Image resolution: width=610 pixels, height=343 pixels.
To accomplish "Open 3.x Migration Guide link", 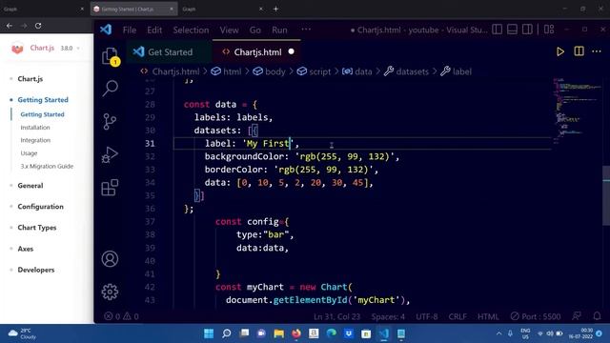I will [x=47, y=166].
